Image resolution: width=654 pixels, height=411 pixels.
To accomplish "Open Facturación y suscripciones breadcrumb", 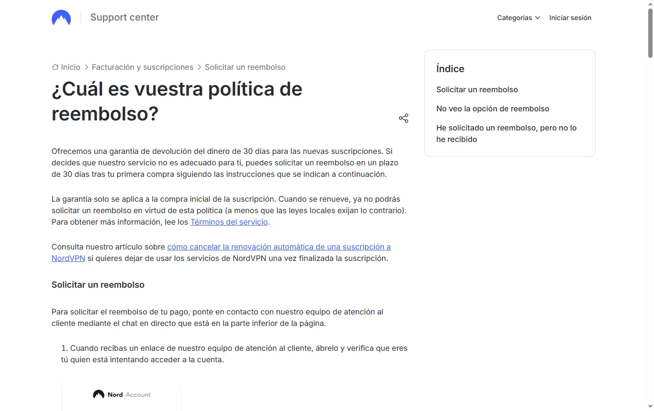I will pyautogui.click(x=143, y=67).
